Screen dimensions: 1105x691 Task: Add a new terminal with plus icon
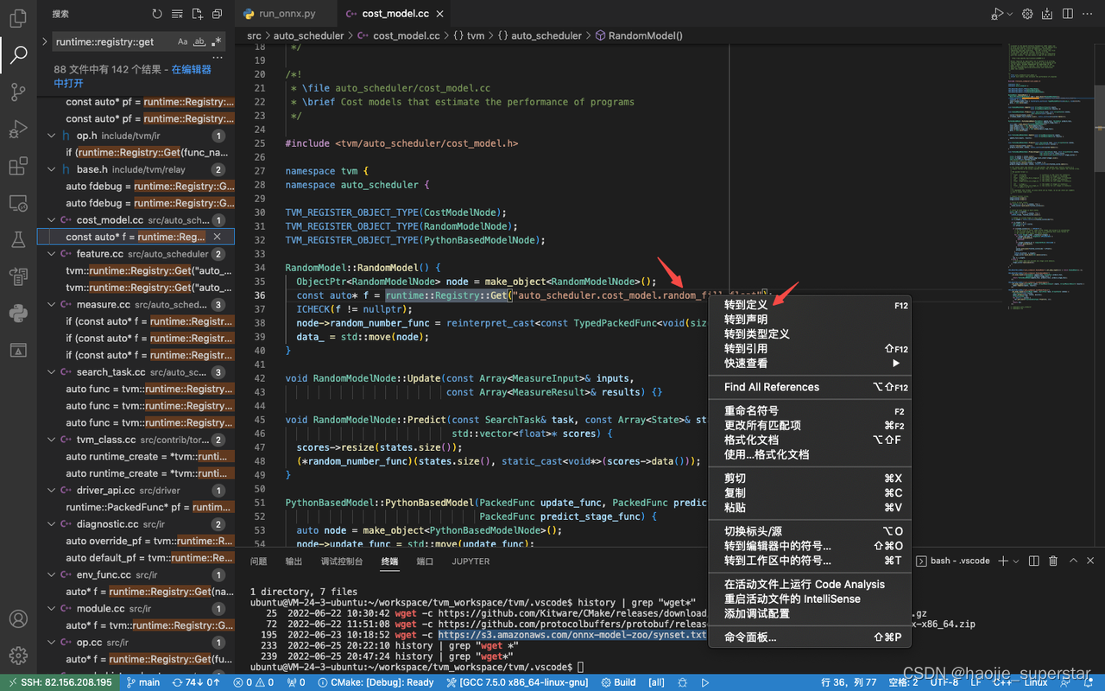(1003, 561)
